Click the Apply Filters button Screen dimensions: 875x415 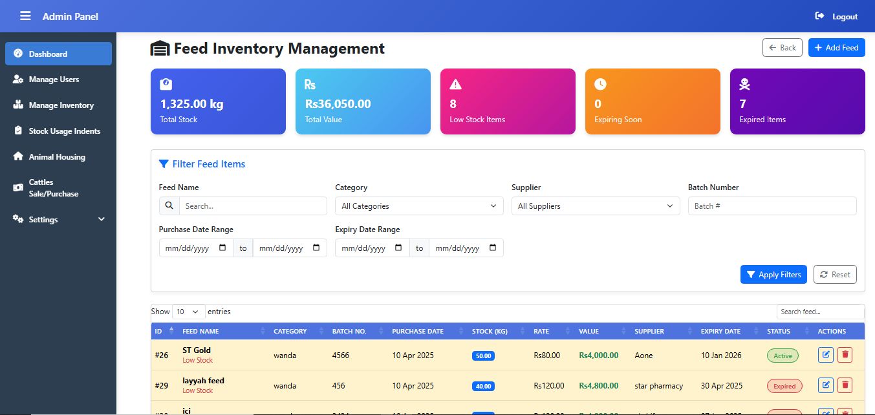[x=773, y=275]
